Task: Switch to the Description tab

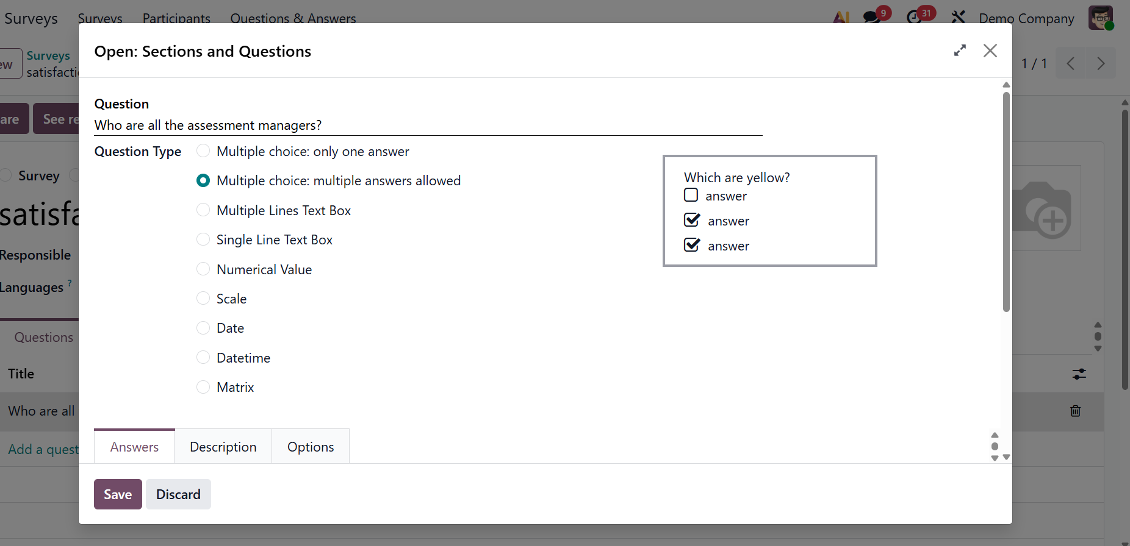Action: [x=223, y=447]
